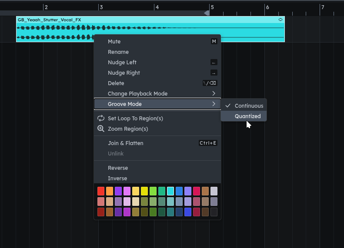Pick the selected cyan swatch
Screen dimensions: 344x248
point(170,191)
